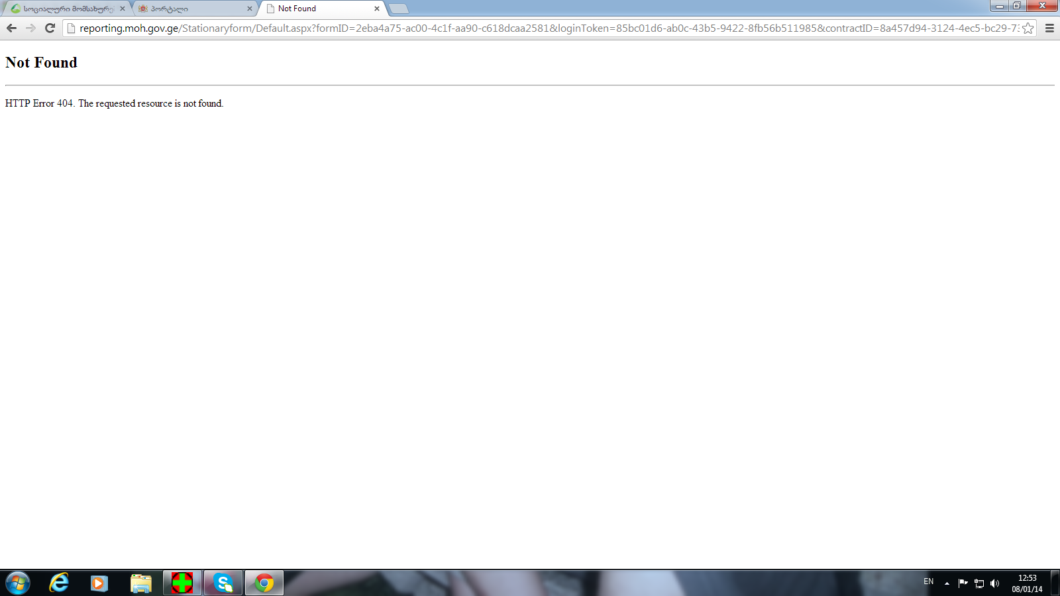Open Windows Media Player from the taskbar

click(x=99, y=583)
